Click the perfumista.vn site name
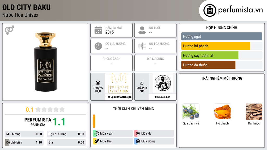This screenshot has width=267, height=150. (x=240, y=10)
